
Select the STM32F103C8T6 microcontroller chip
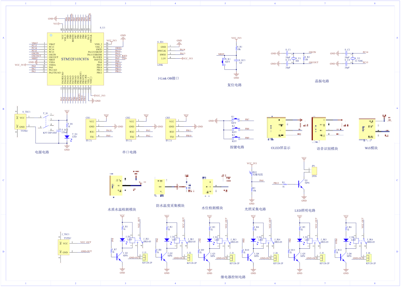point(75,59)
